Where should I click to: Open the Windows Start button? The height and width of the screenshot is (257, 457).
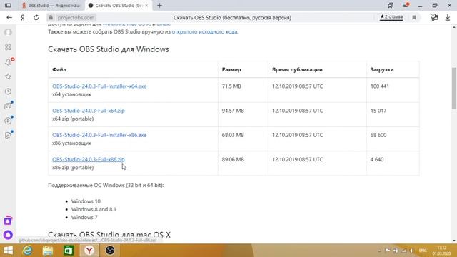click(8, 251)
